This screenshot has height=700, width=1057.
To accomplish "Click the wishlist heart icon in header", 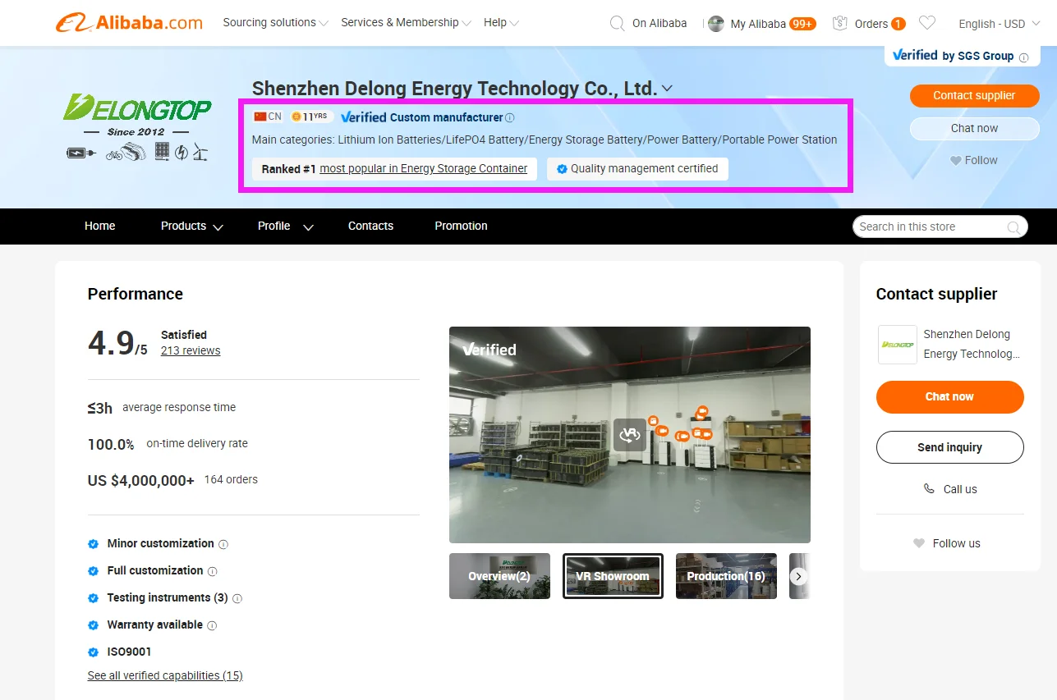I will pos(926,23).
